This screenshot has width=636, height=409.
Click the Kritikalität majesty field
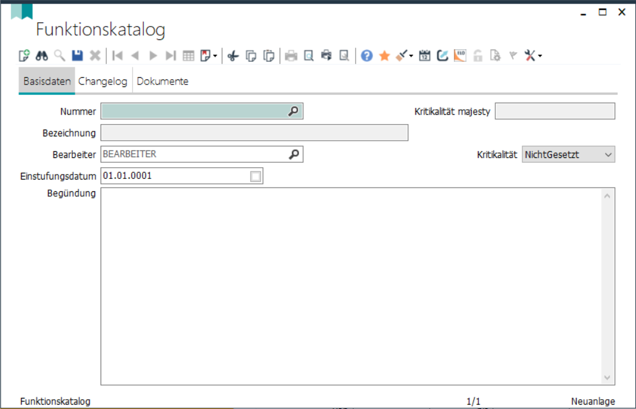[x=555, y=111]
